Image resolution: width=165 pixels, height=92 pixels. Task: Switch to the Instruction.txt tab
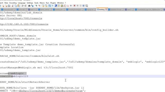click(x=8, y=9)
